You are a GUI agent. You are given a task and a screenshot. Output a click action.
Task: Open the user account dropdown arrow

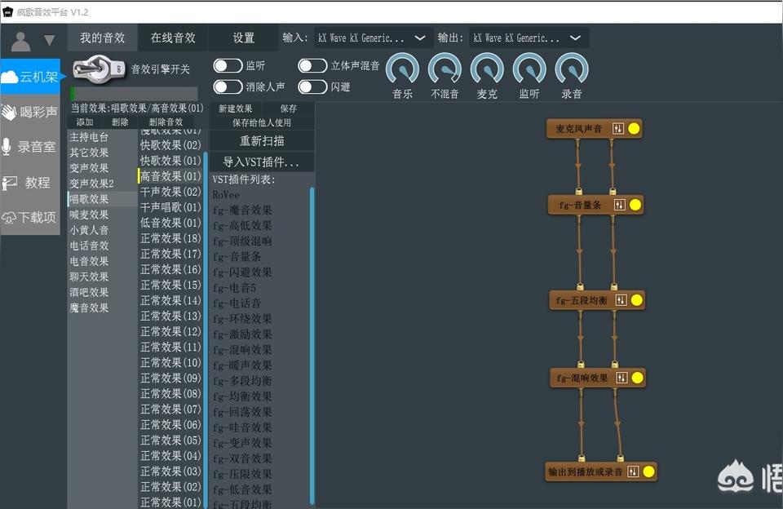[49, 40]
